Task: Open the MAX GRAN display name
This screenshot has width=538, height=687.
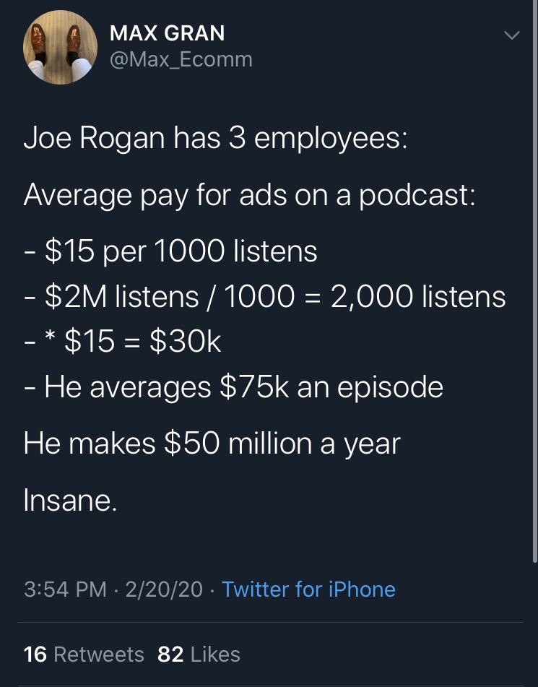Action: point(167,33)
